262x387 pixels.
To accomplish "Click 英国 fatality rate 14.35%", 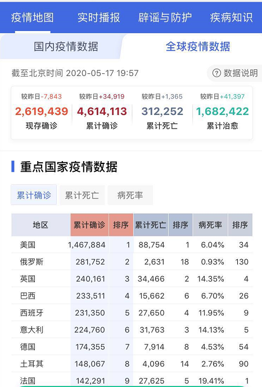I will pyautogui.click(x=211, y=279).
